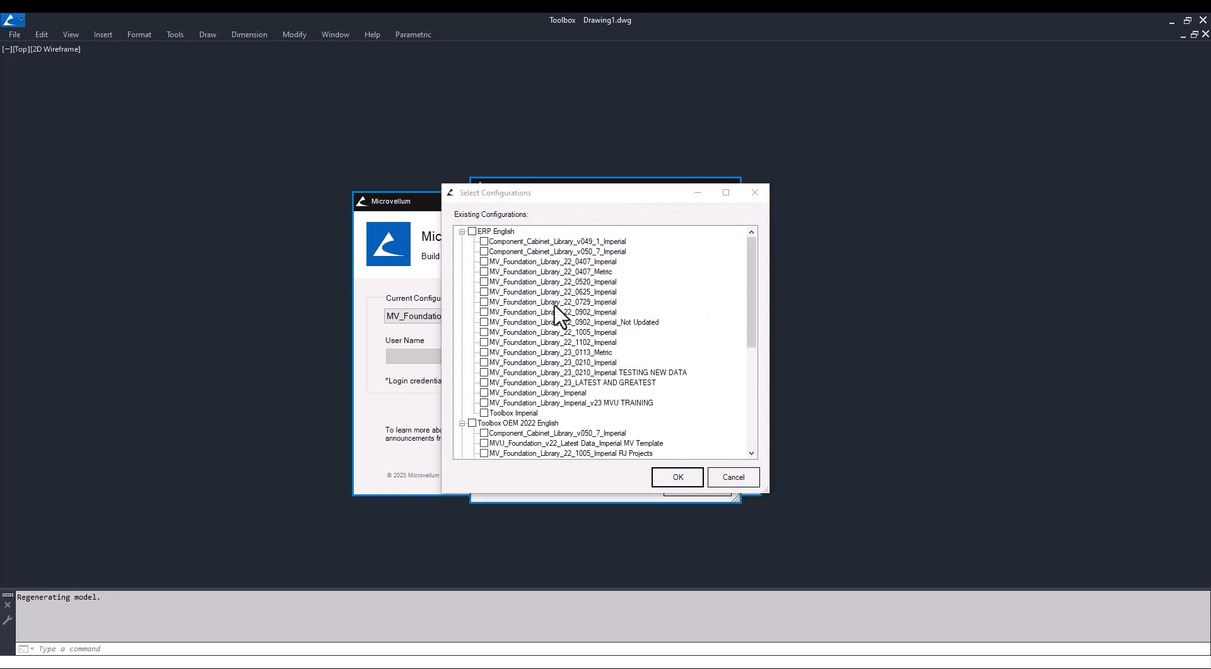Image resolution: width=1211 pixels, height=669 pixels.
Task: Click the configuration list scrollbar thumb
Action: pos(751,293)
